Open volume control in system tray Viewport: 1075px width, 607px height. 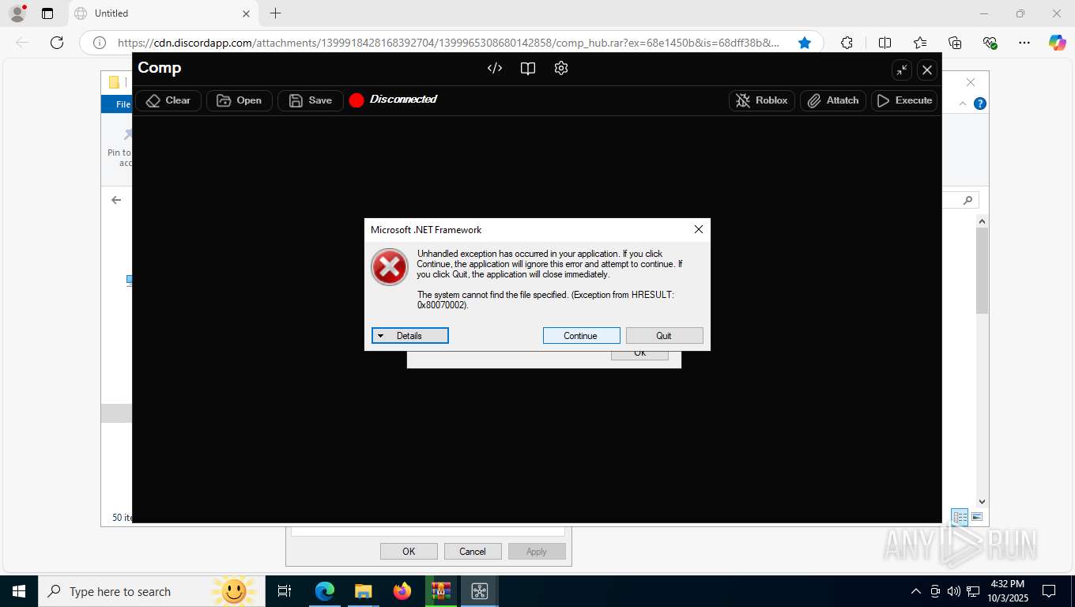click(x=954, y=591)
